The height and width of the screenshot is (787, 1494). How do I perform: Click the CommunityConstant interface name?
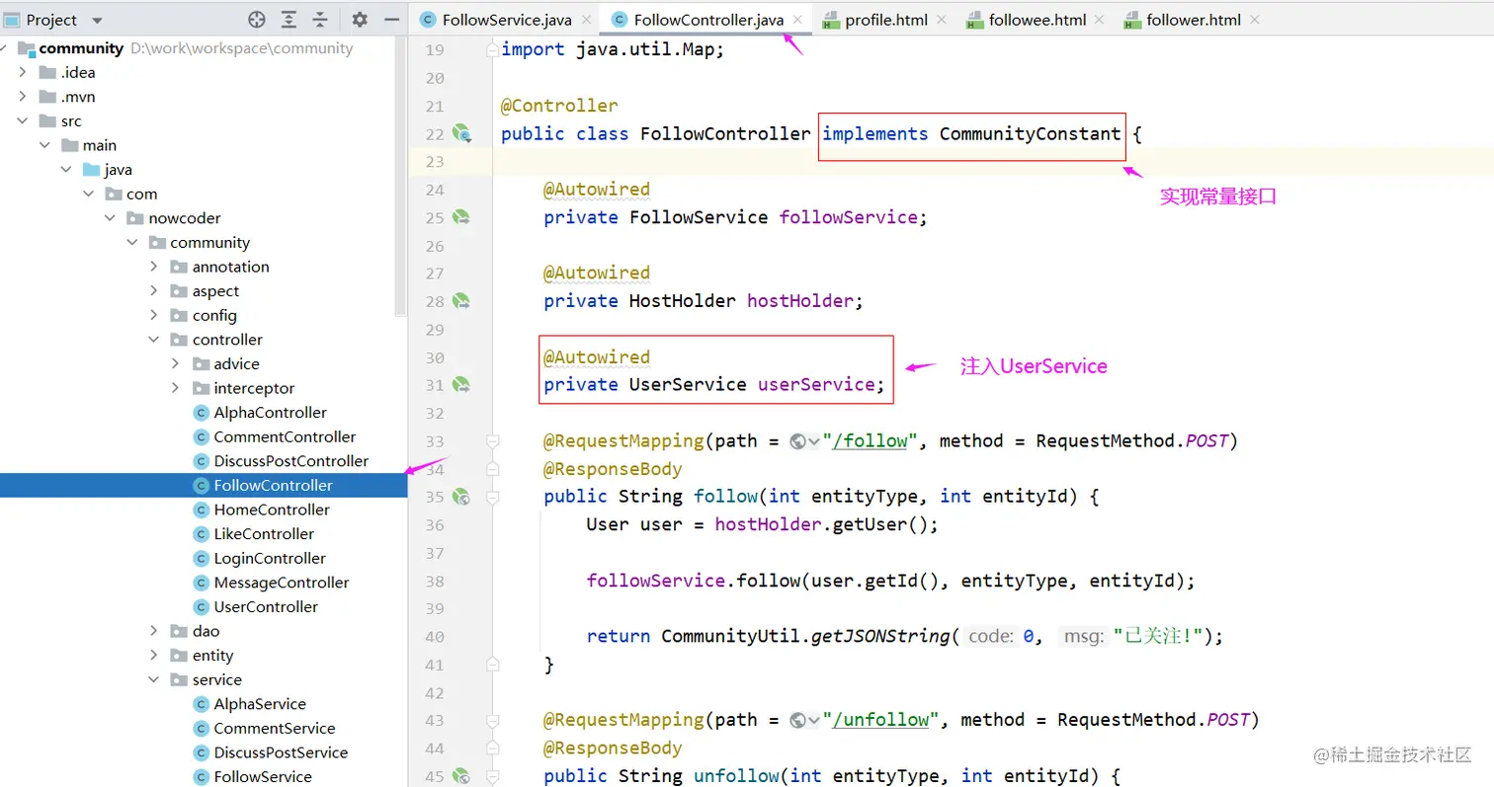(x=1031, y=133)
